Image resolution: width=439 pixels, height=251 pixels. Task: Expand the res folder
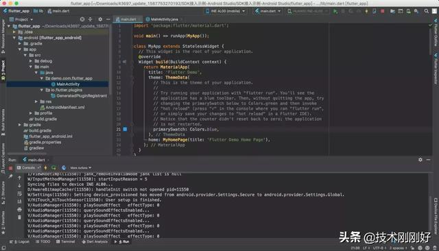tap(36, 101)
